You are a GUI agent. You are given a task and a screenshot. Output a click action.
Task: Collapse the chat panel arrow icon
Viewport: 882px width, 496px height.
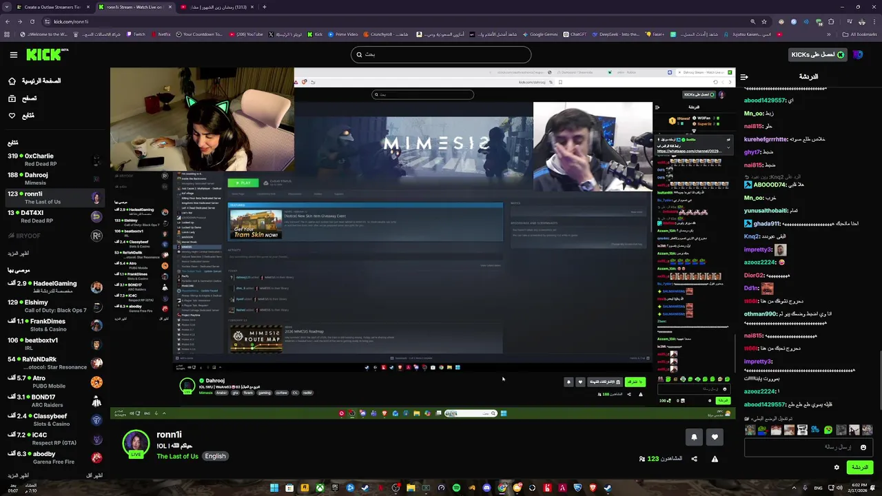pyautogui.click(x=744, y=76)
